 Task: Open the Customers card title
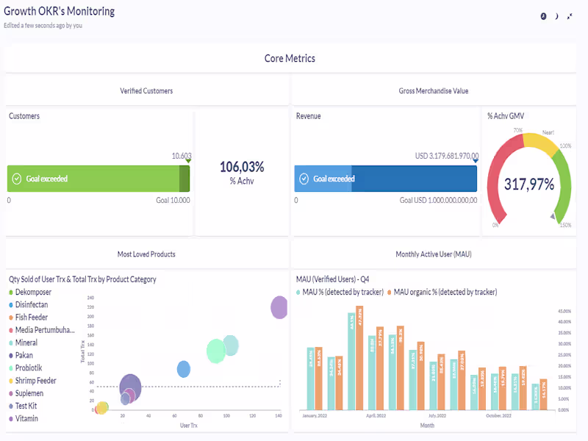(x=24, y=116)
